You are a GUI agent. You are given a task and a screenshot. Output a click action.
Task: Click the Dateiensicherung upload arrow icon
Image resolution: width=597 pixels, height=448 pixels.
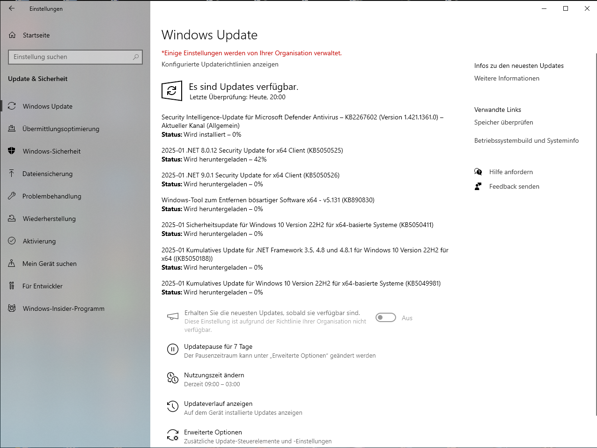12,174
